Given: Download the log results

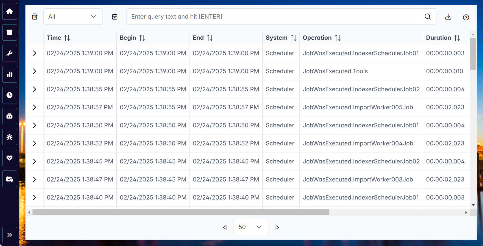Looking at the screenshot, I should click(448, 17).
